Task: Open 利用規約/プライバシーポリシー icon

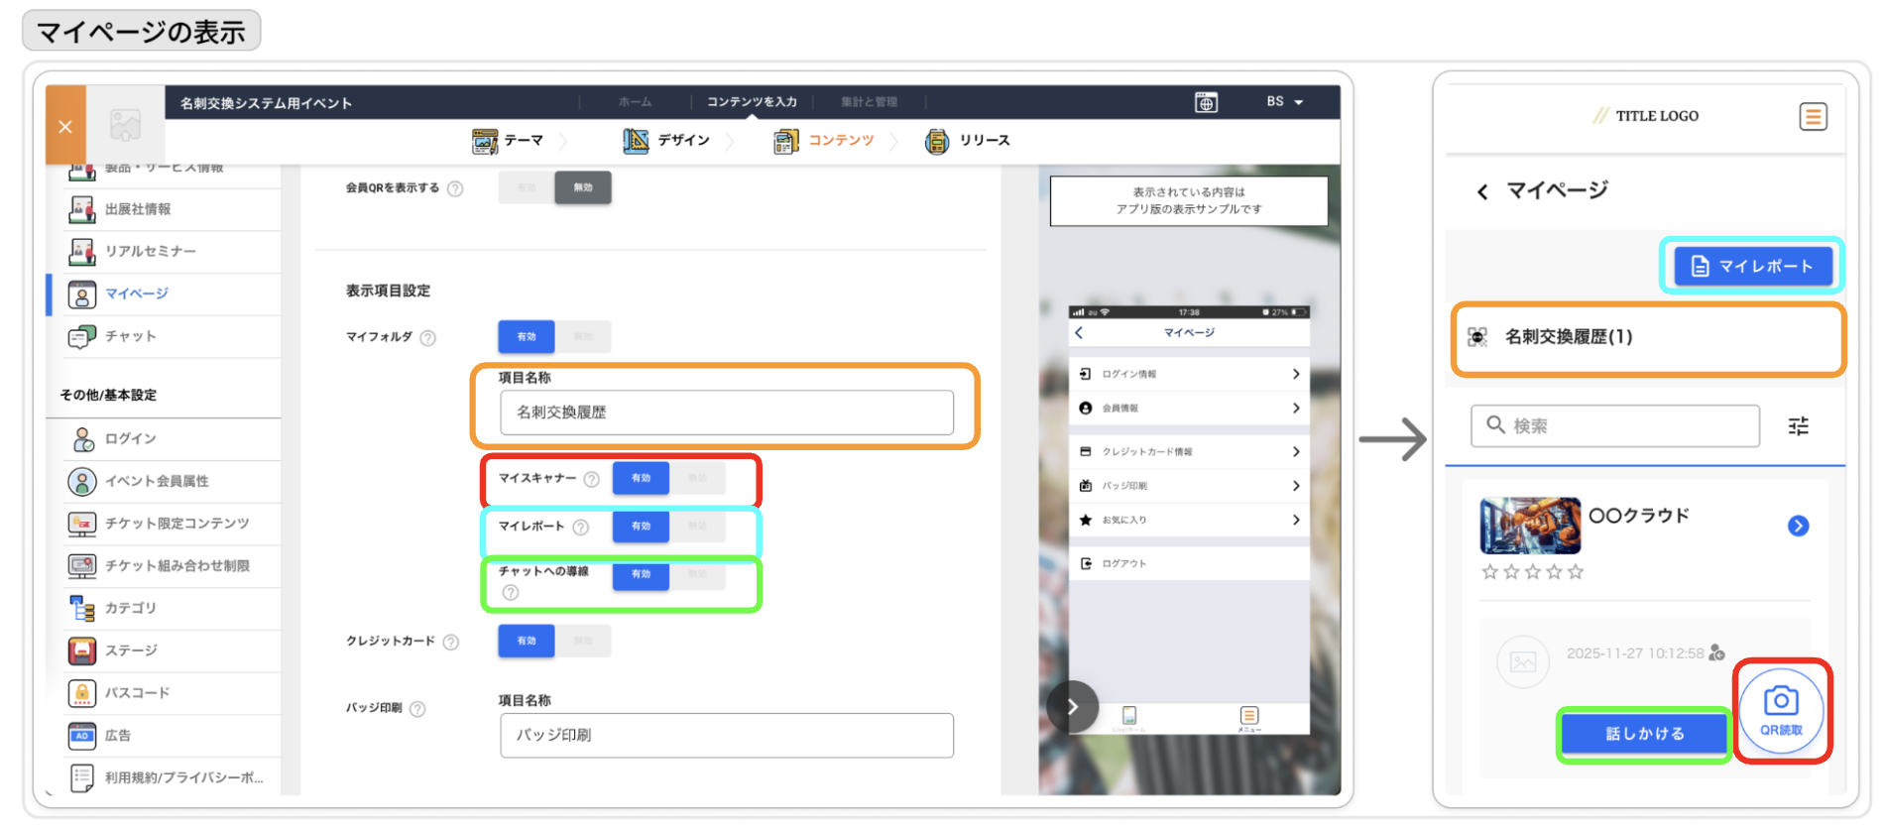Action: (82, 777)
